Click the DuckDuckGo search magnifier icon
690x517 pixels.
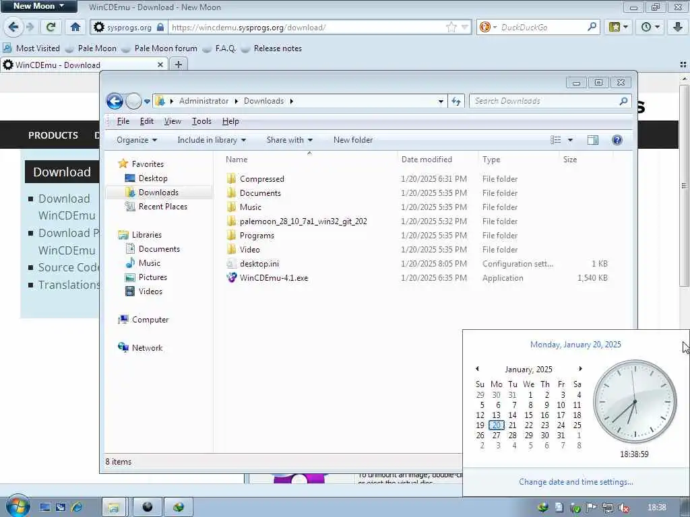592,27
